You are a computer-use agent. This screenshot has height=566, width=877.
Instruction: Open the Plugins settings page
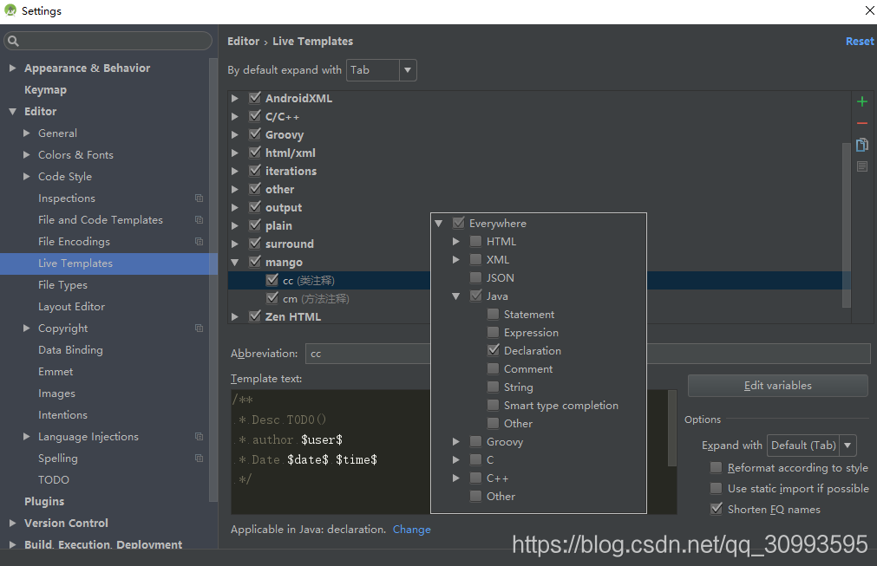(x=44, y=501)
